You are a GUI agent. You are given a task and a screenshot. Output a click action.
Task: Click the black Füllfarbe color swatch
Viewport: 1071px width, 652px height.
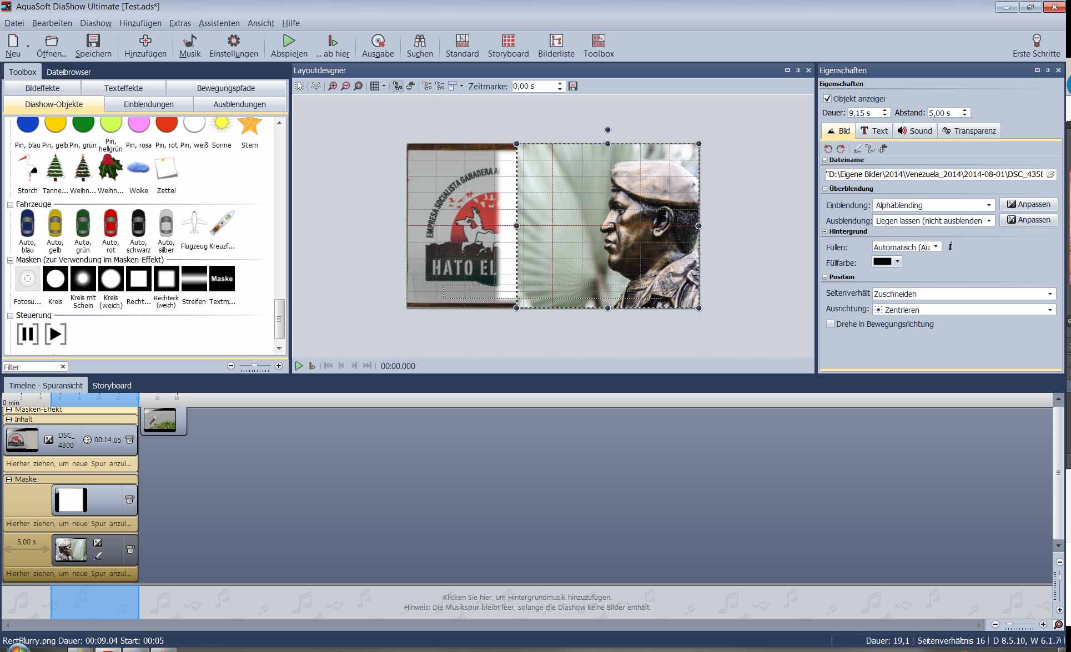[882, 262]
